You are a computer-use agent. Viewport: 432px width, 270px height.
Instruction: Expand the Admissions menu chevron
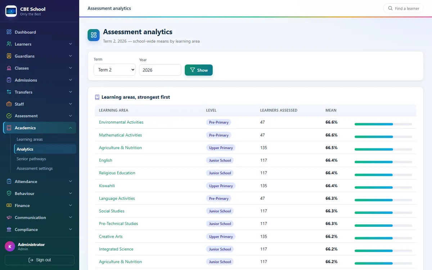[71, 80]
